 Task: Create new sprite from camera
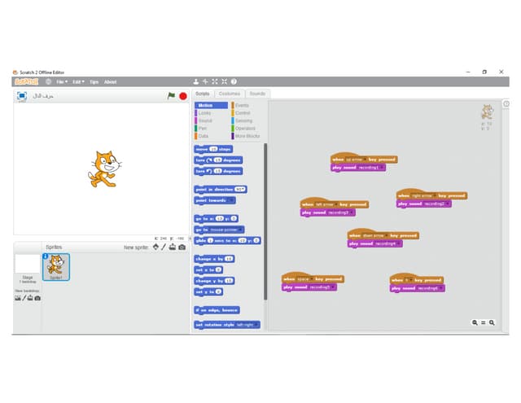click(x=182, y=247)
